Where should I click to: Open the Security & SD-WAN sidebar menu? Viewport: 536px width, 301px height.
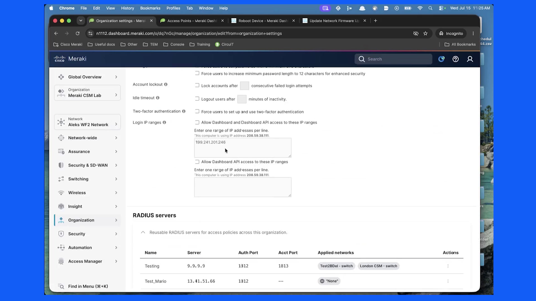[x=87, y=165]
